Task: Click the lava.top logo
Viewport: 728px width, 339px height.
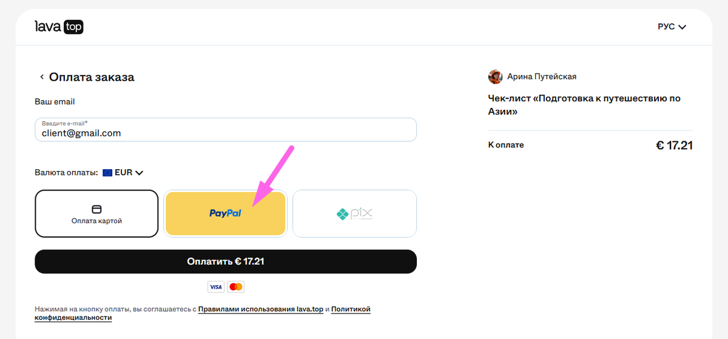Action: [x=59, y=27]
